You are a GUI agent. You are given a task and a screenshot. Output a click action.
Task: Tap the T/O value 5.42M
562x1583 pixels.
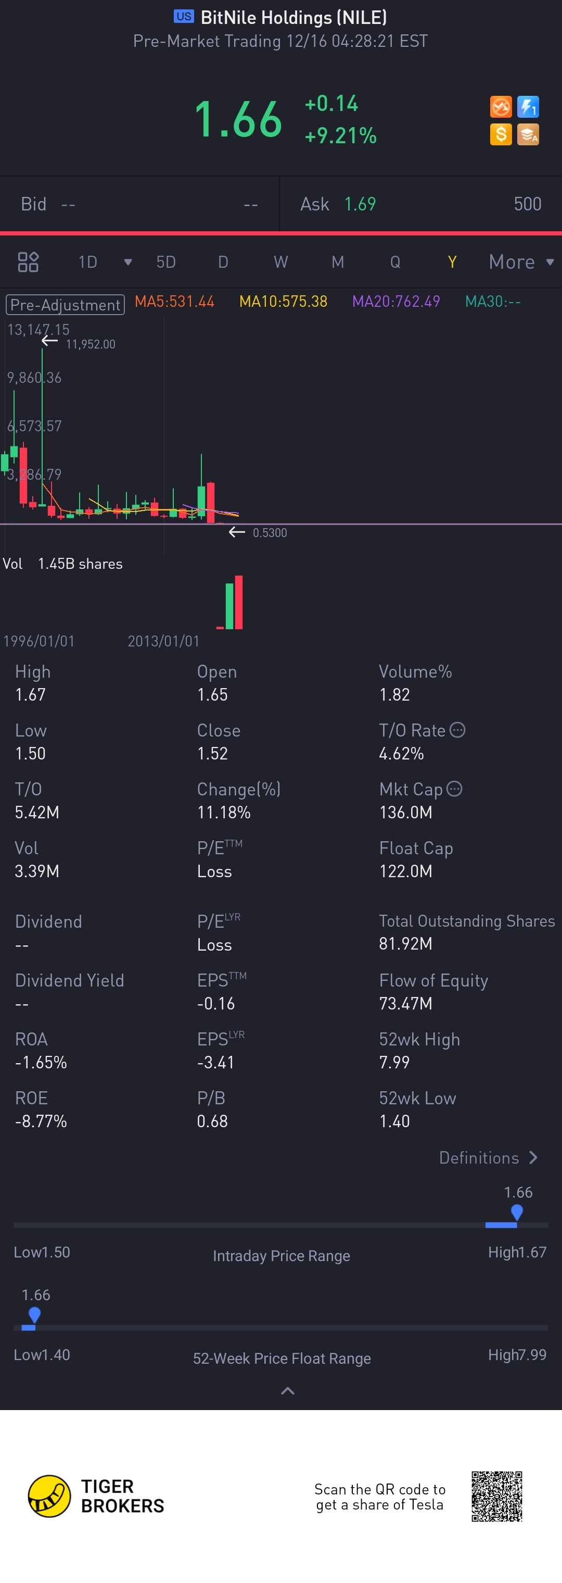point(37,813)
